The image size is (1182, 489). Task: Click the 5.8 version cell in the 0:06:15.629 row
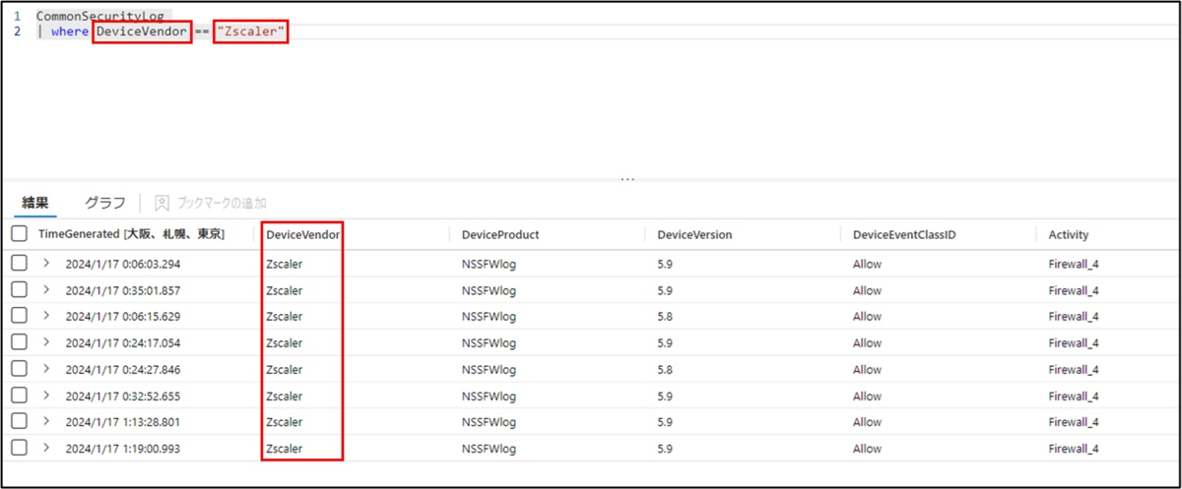pyautogui.click(x=665, y=316)
